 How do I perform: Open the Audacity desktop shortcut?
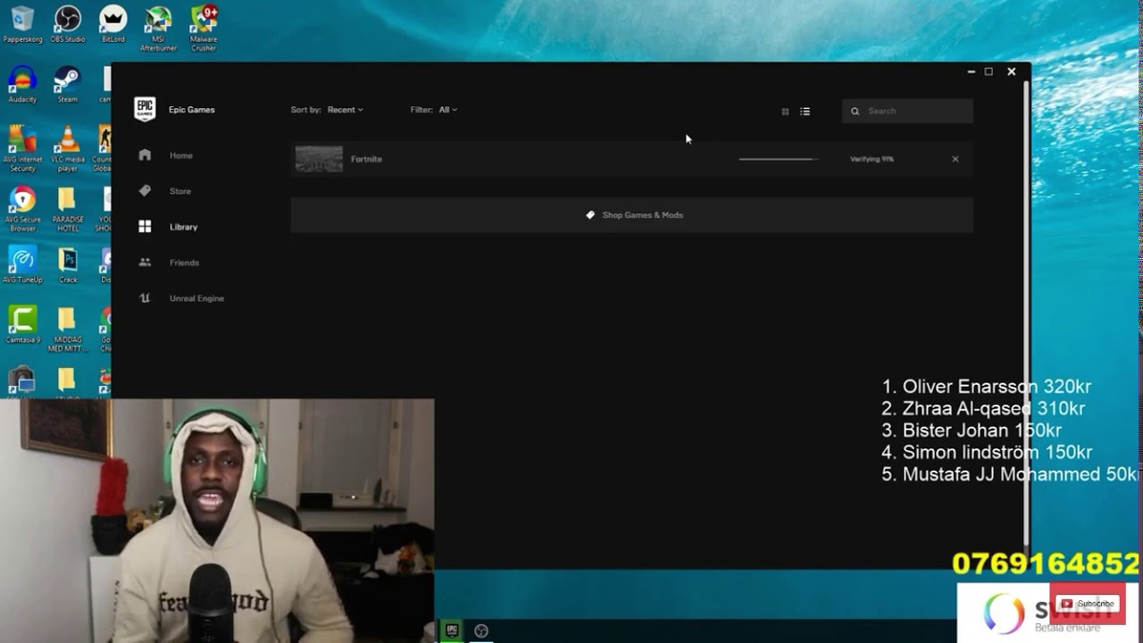pyautogui.click(x=22, y=85)
